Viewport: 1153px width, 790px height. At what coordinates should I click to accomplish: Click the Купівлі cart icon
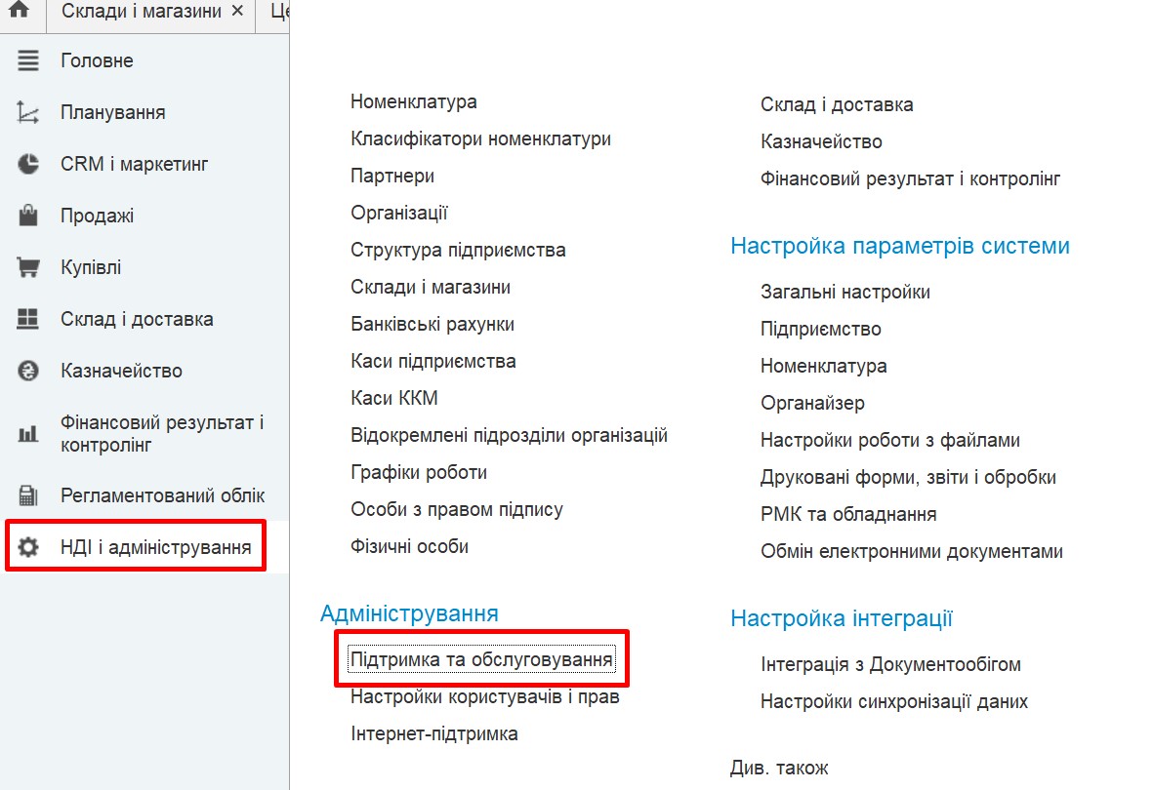pyautogui.click(x=28, y=267)
